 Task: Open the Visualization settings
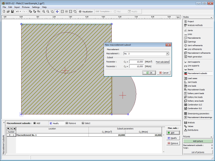click(x=85, y=11)
